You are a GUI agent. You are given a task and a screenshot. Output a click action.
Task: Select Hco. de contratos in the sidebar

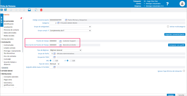pyautogui.click(x=10, y=56)
